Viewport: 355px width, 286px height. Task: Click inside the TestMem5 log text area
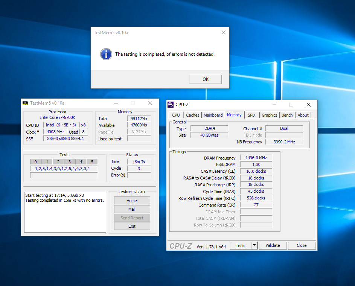click(65, 212)
